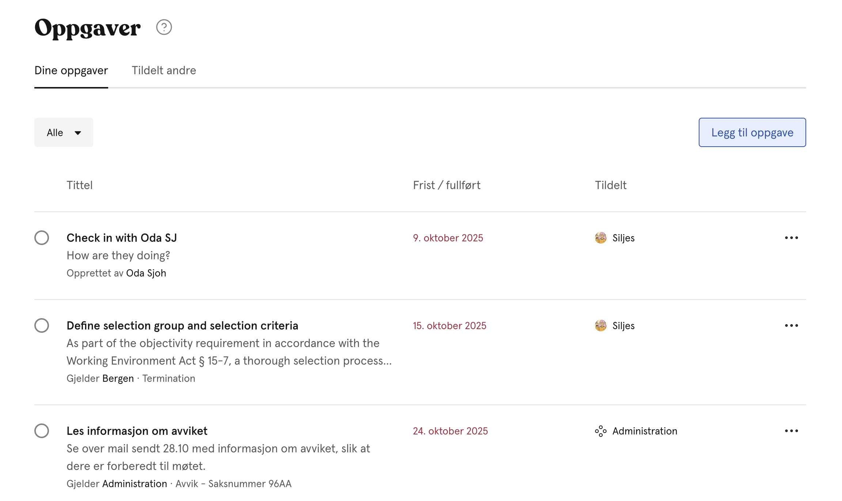Switch to Dine oppgaver tab
Viewport: 842px width, 501px height.
click(x=71, y=70)
